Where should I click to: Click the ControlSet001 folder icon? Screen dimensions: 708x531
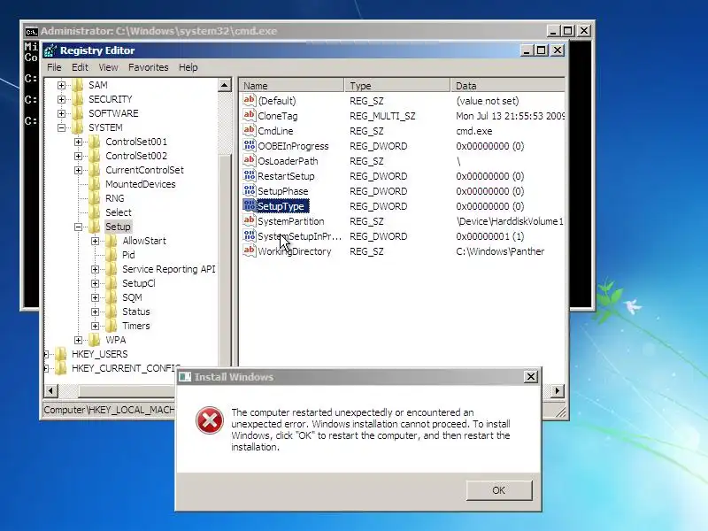[95, 142]
